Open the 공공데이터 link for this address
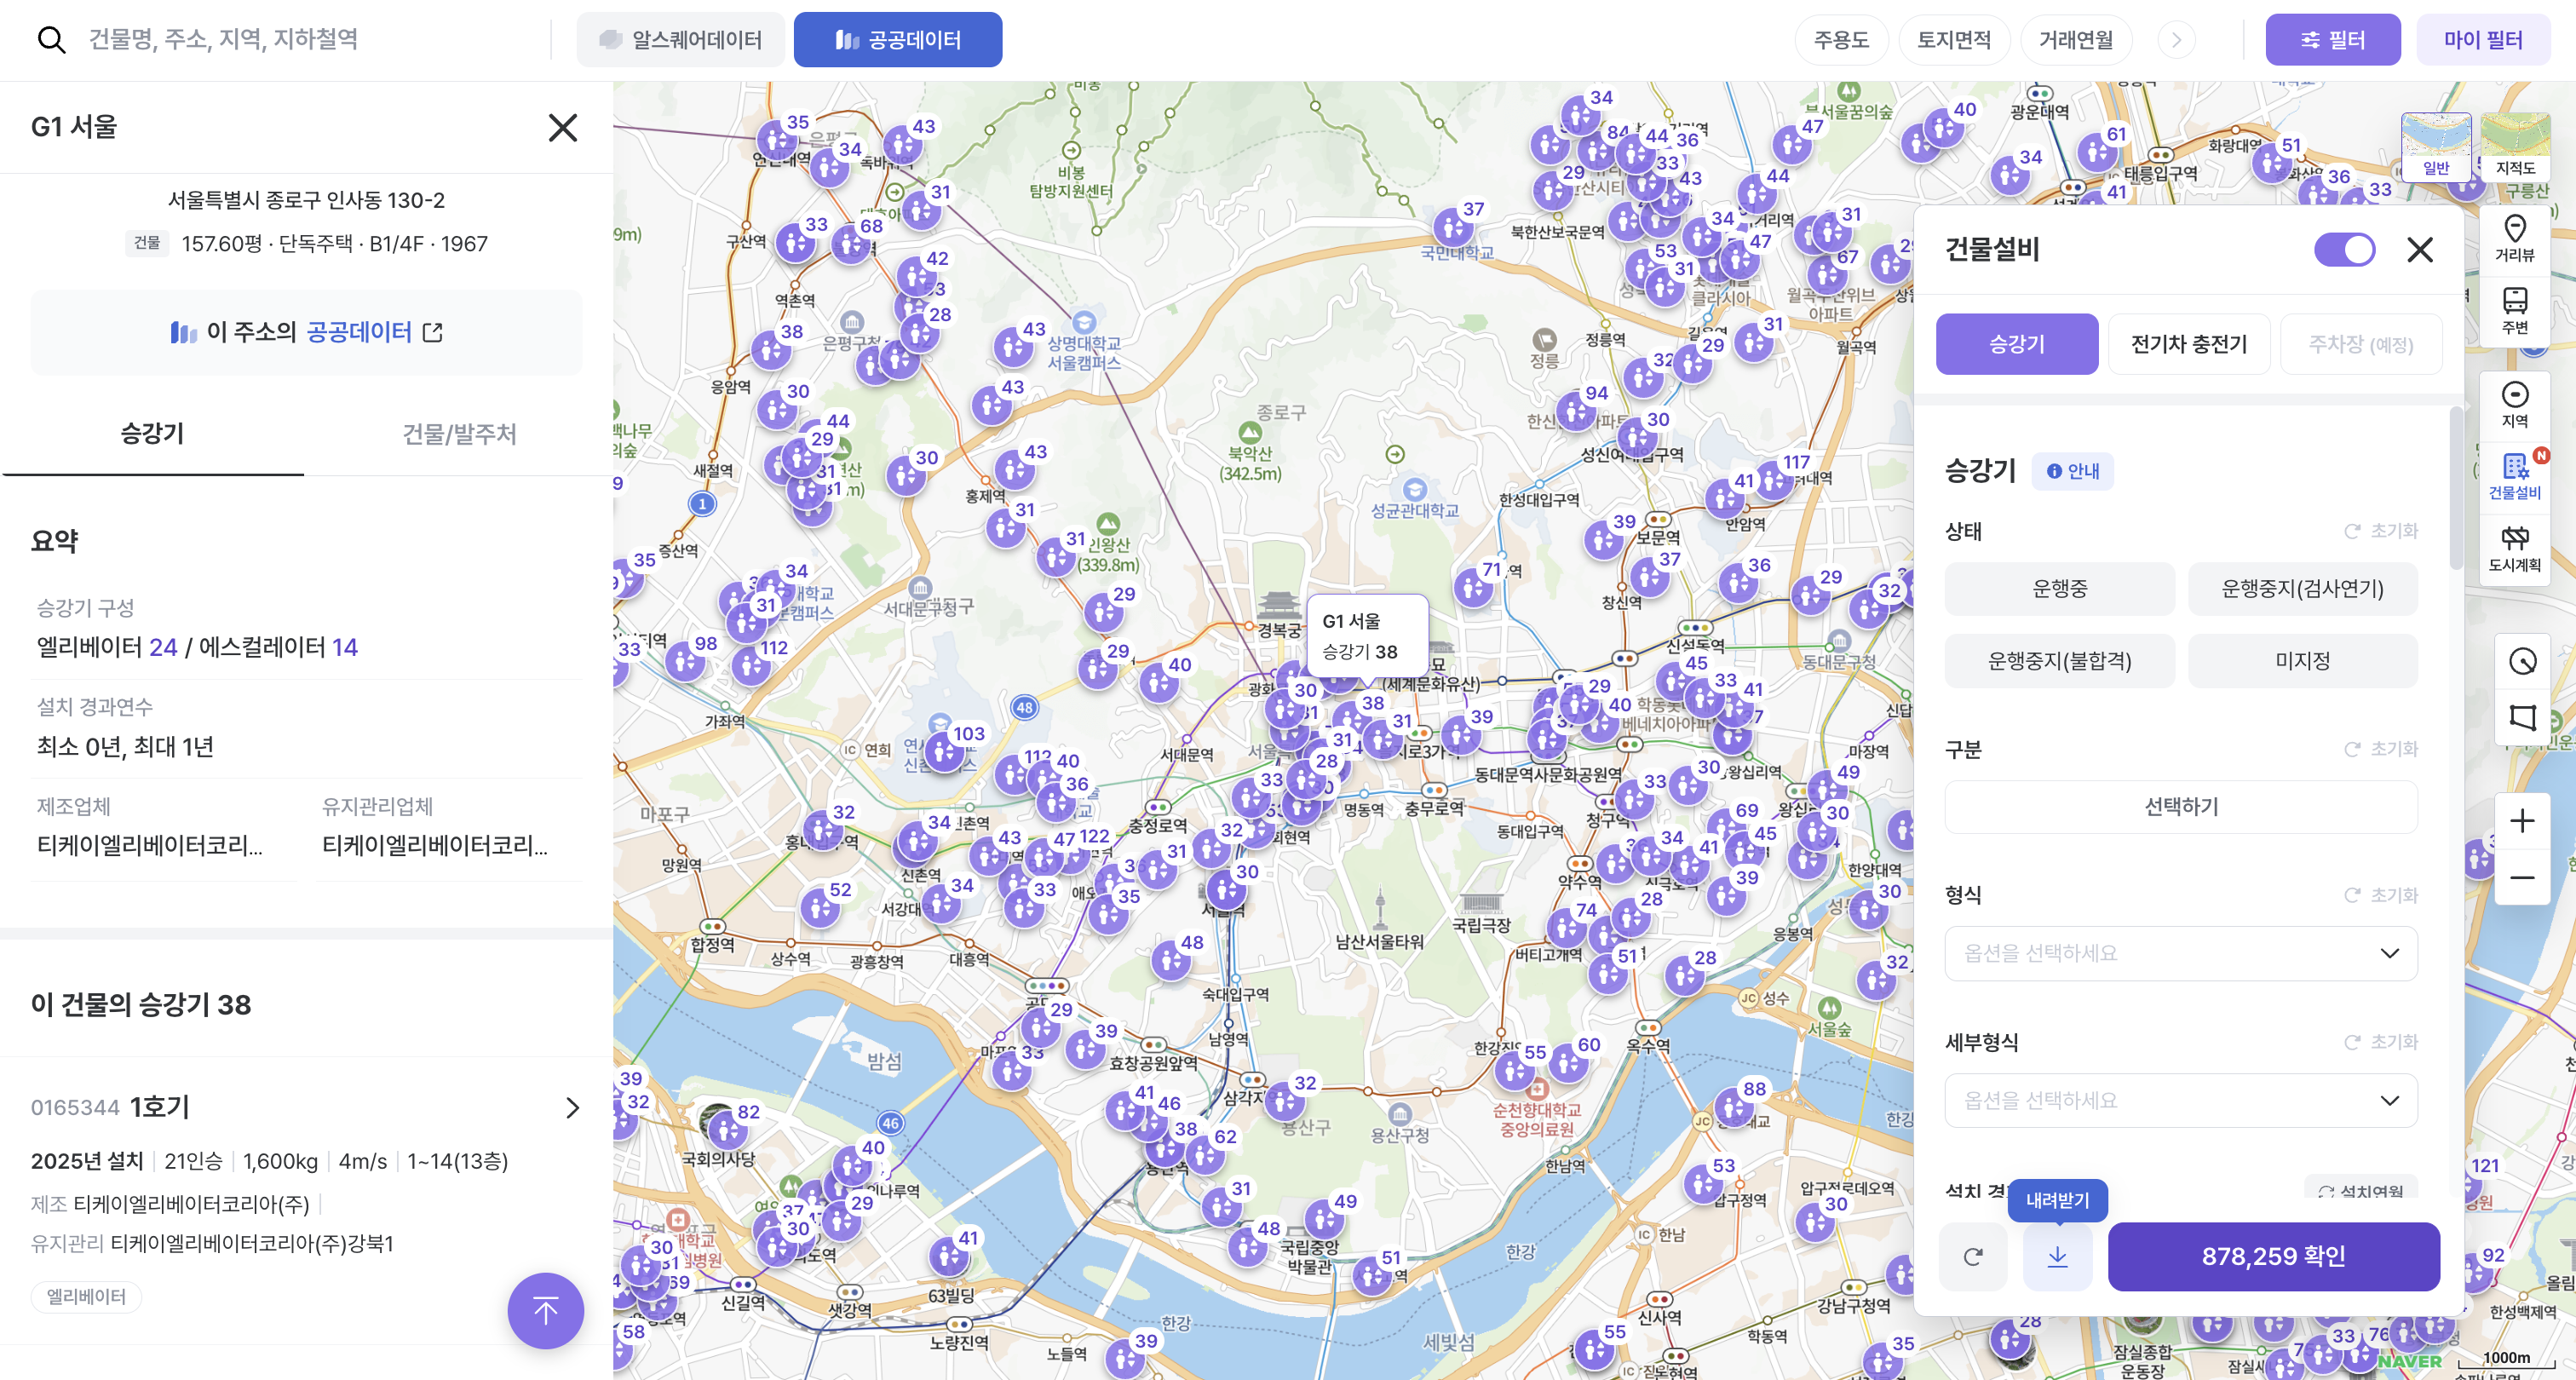Viewport: 2576px width, 1380px height. 306,332
